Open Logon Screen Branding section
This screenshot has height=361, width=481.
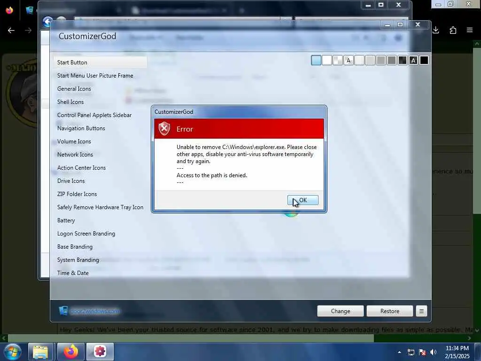[86, 234]
